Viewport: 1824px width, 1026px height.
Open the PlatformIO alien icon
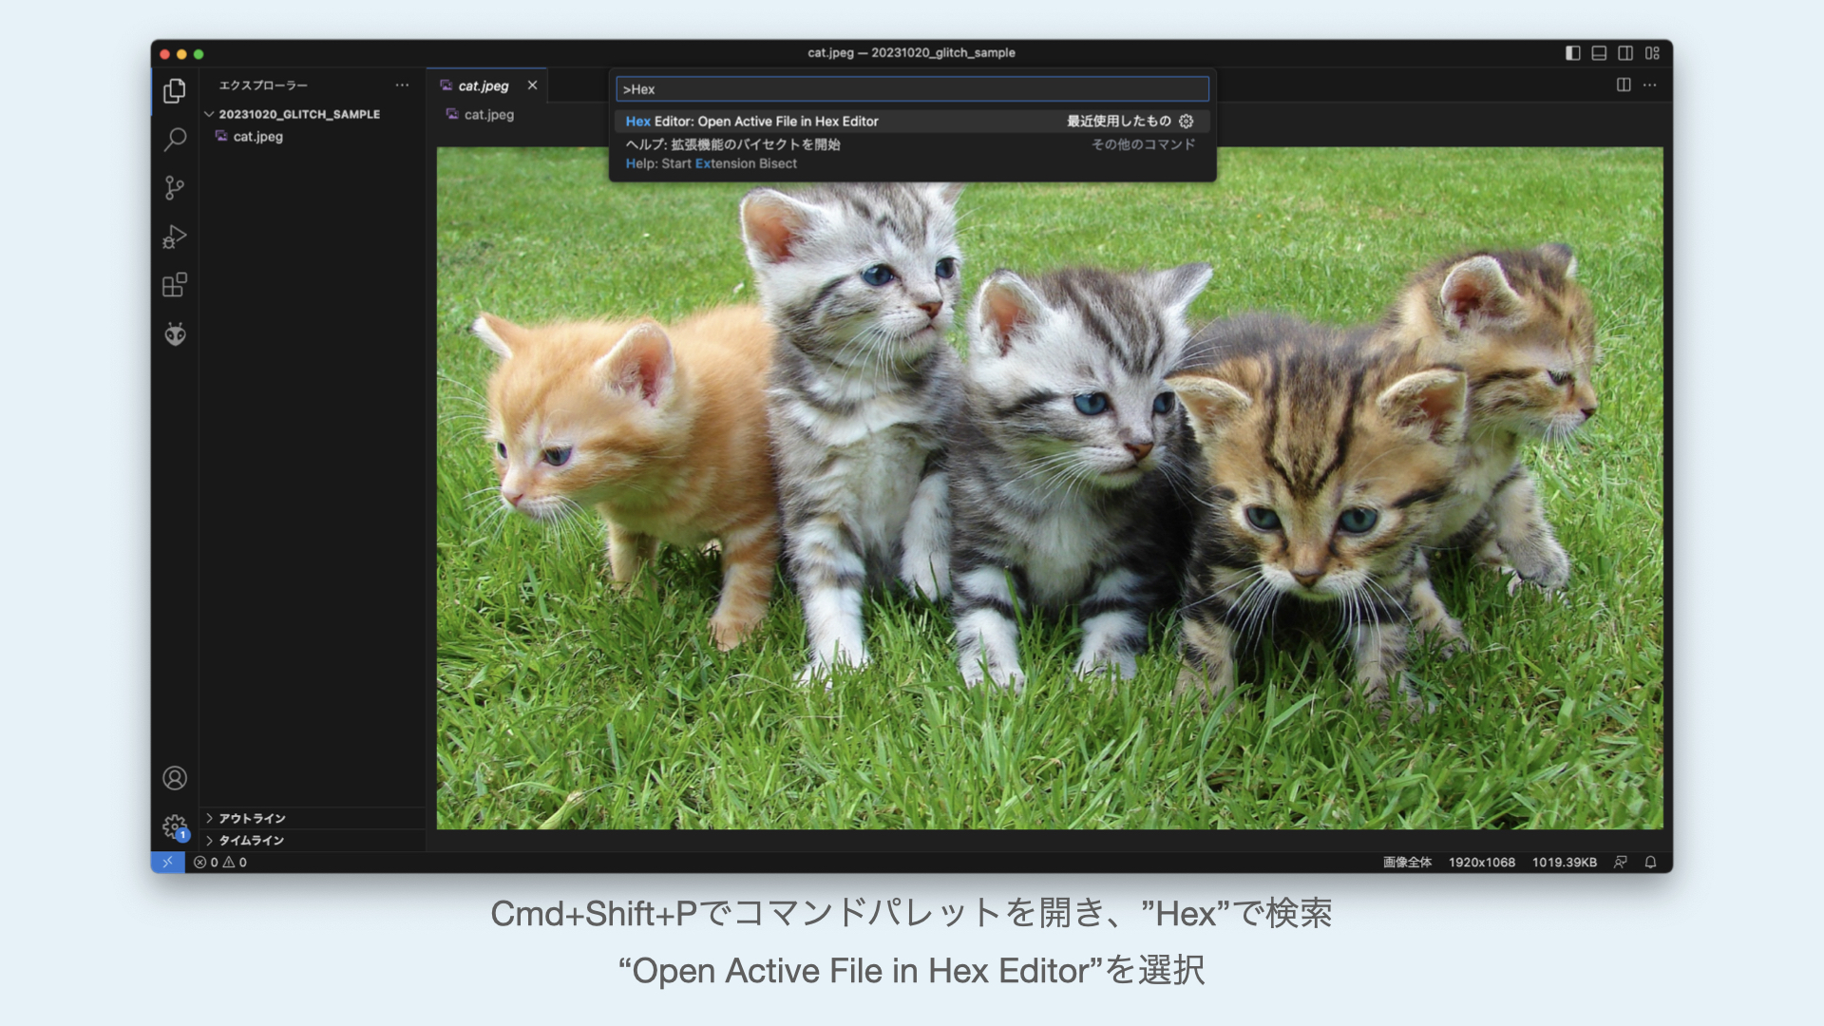point(175,334)
